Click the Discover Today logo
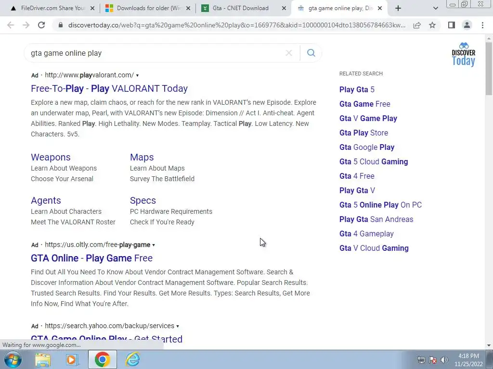This screenshot has height=369, width=493. pos(464,55)
